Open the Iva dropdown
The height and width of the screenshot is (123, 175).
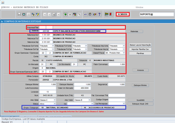[92, 104]
